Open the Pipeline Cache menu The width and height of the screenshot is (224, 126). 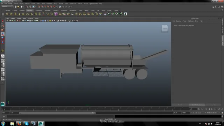pos(93,4)
